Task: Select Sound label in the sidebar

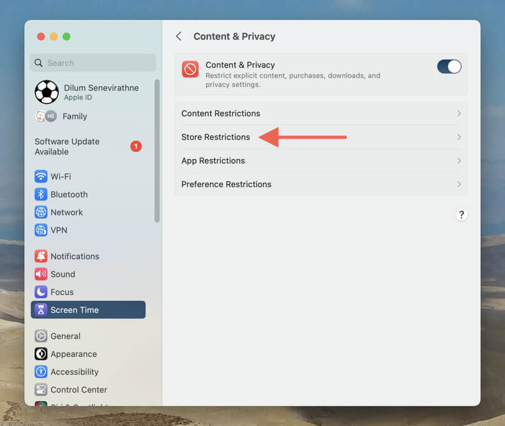Action: [63, 274]
